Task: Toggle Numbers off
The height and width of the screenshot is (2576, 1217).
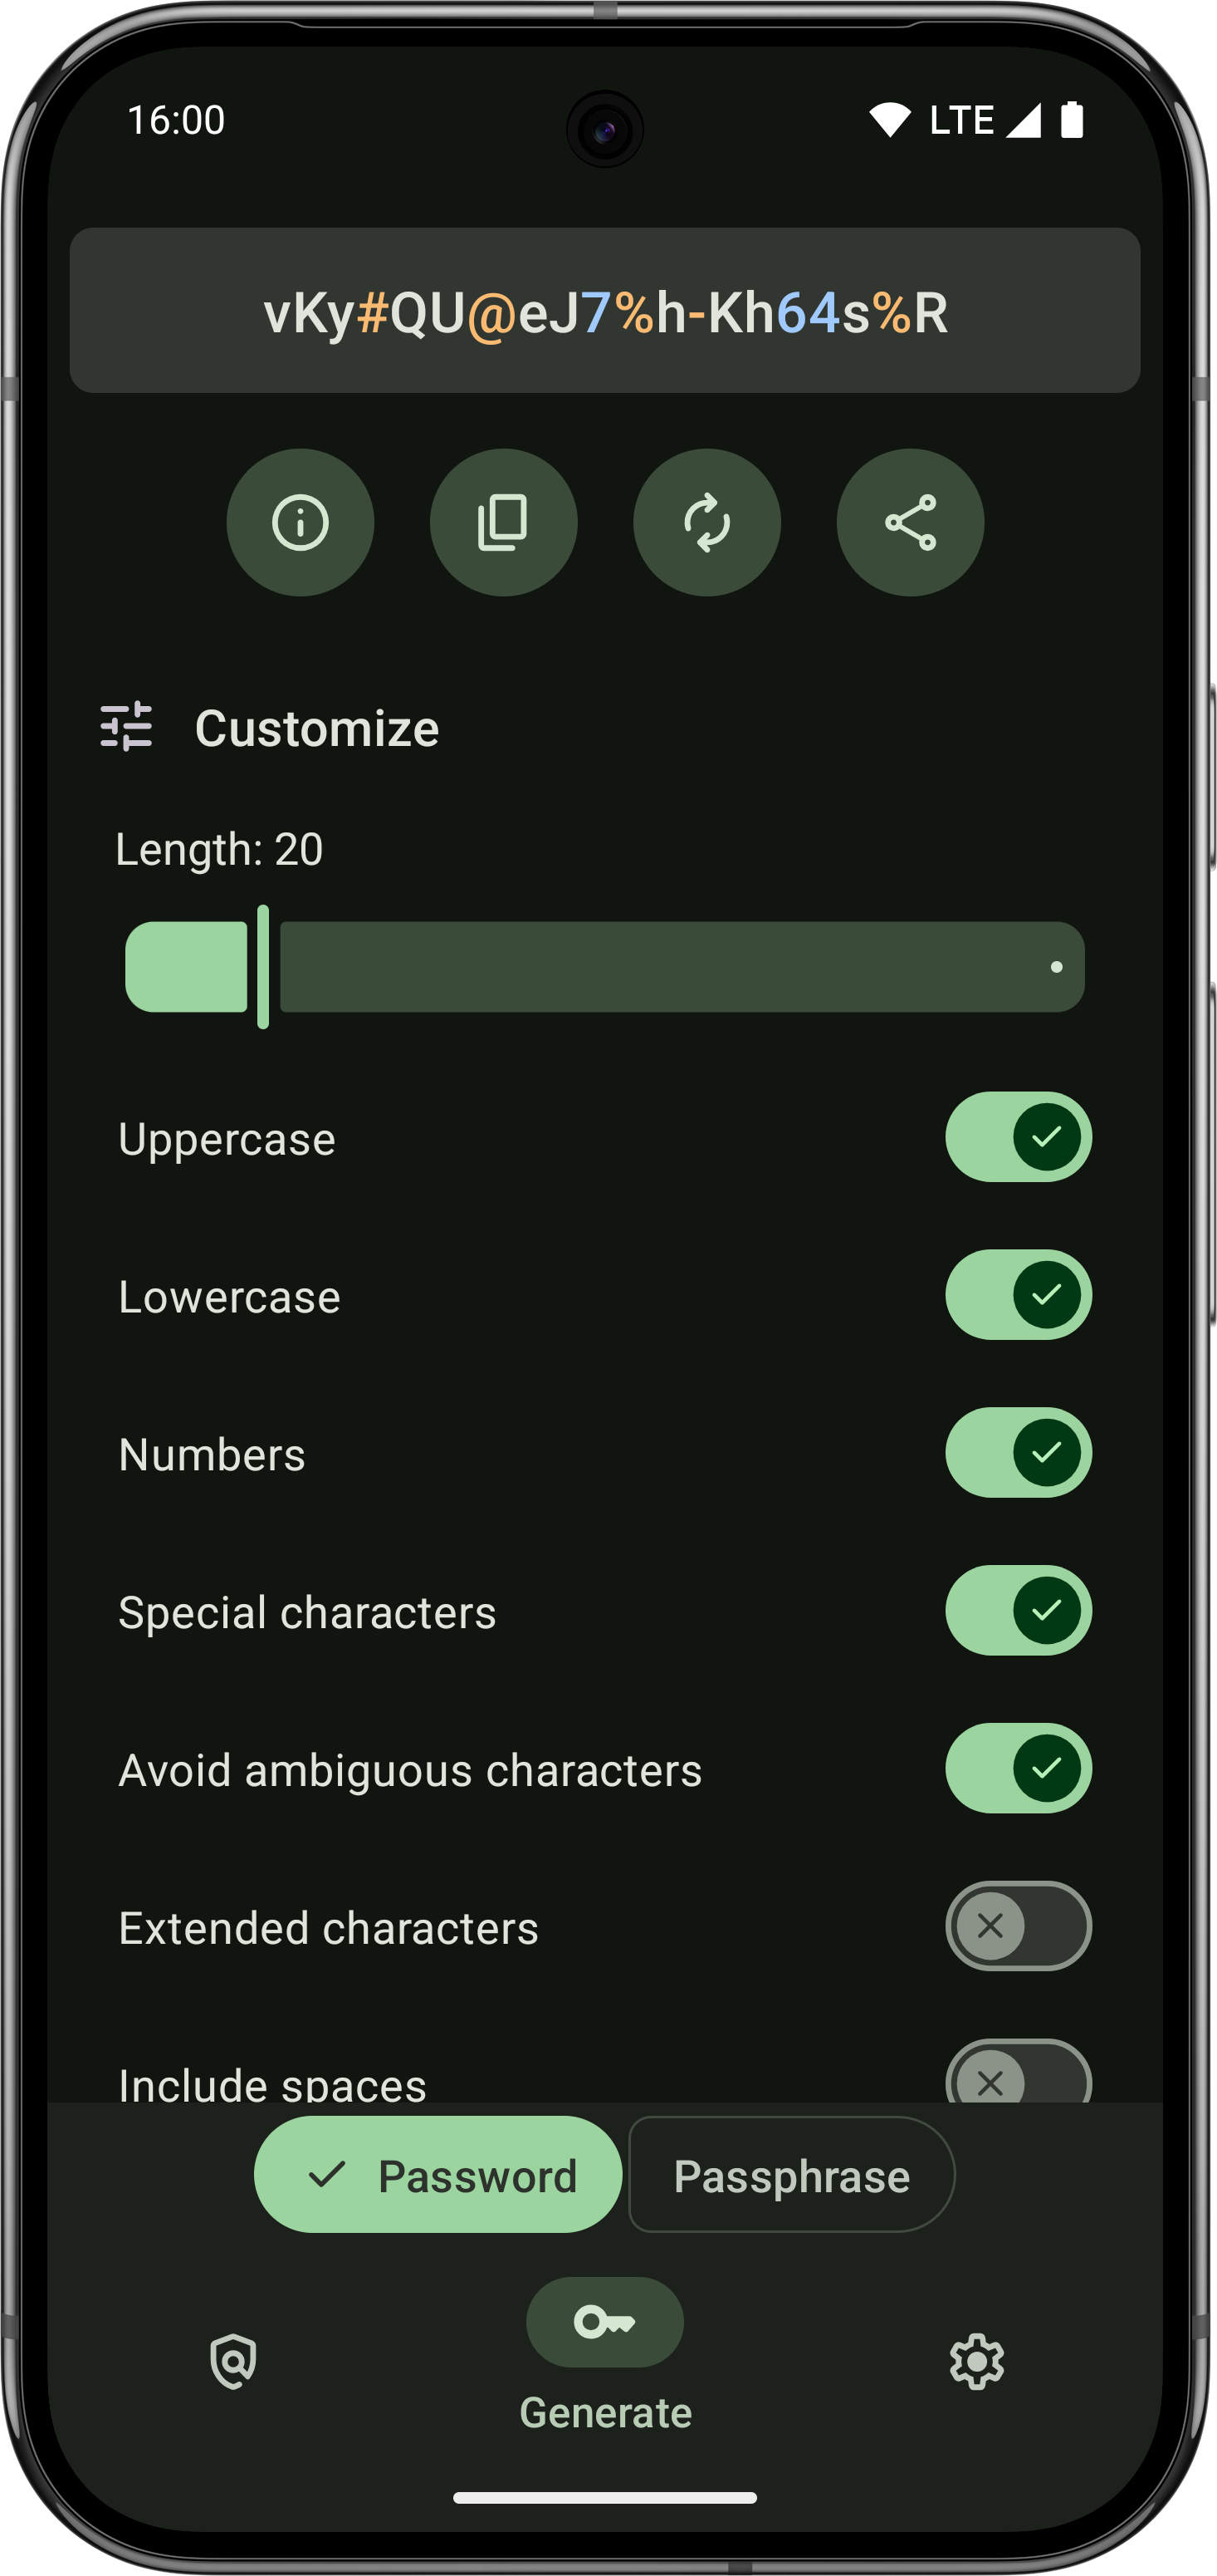Action: click(x=1017, y=1453)
